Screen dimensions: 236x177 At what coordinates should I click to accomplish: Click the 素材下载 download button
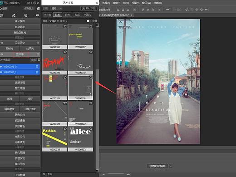(88, 9)
